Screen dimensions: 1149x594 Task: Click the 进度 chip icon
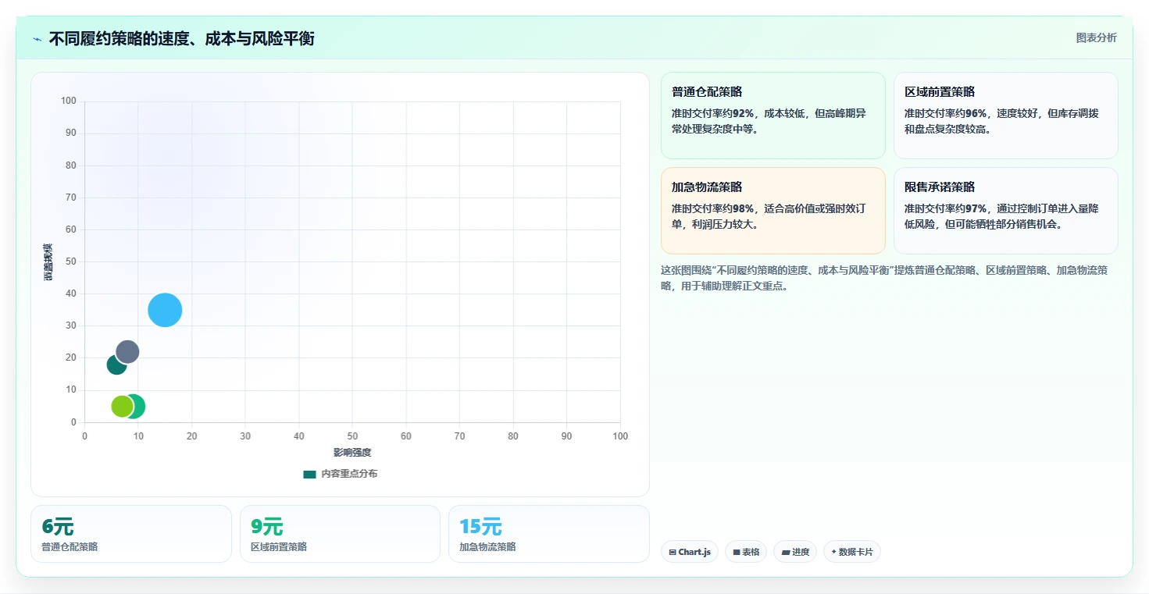click(x=785, y=552)
